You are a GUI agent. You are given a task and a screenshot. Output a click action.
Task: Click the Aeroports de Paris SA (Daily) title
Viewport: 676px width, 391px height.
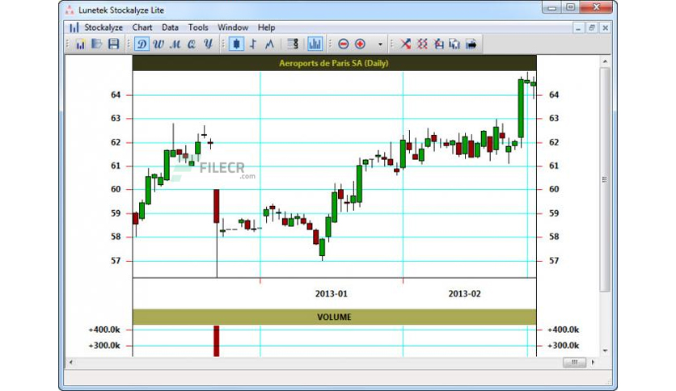[x=334, y=63]
